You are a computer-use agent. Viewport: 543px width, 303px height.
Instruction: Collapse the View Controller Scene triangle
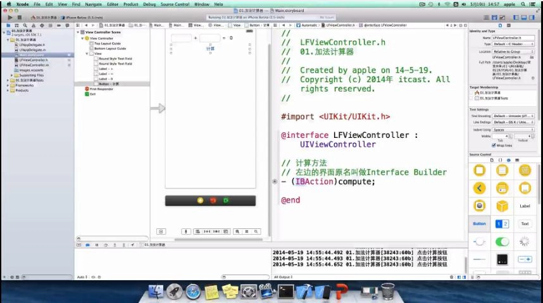(78, 32)
